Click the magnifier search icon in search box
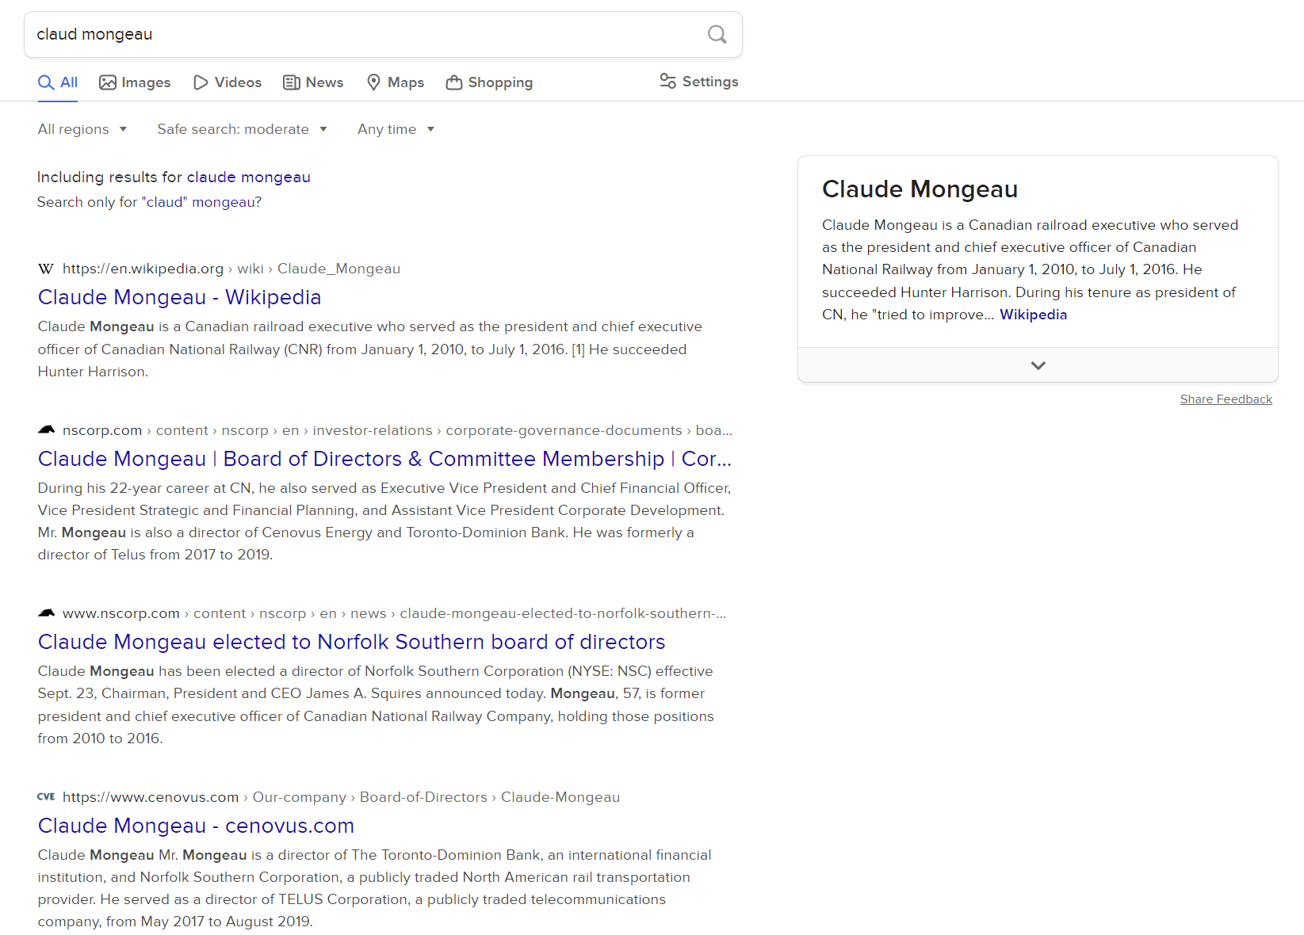 (x=717, y=34)
